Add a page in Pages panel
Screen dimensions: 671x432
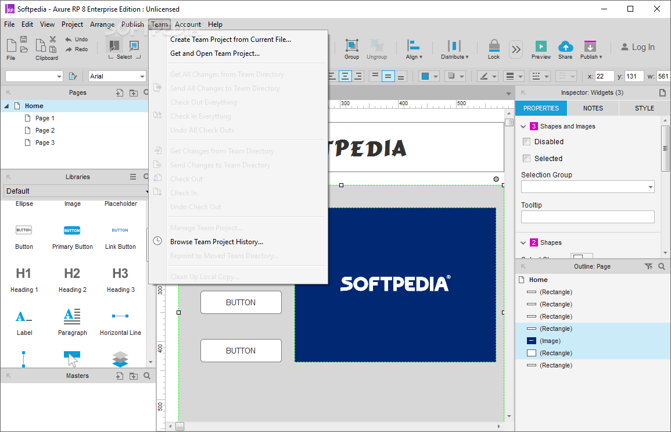120,92
